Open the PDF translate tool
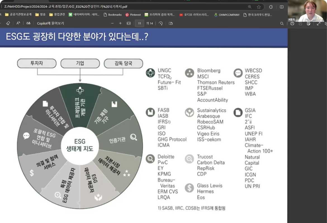Image resolution: width=327 pixels, height=223 pixels. (28, 23)
